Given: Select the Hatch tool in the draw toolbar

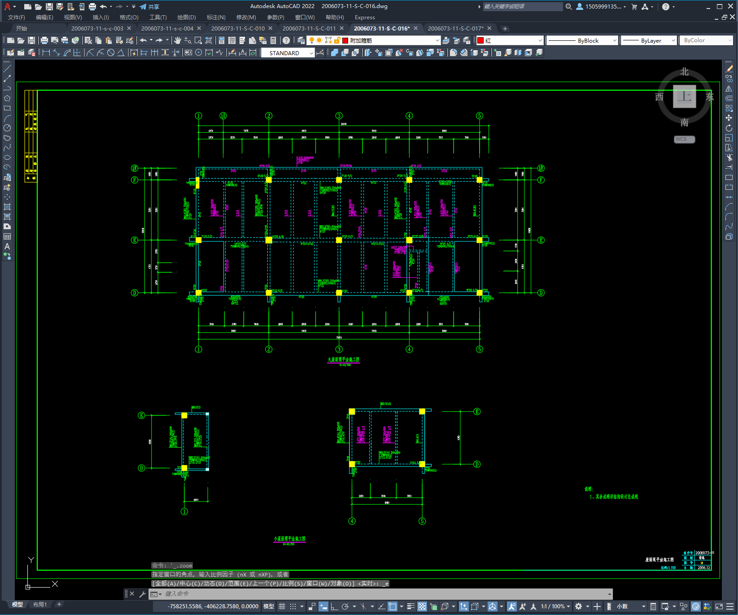Looking at the screenshot, I should point(7,207).
